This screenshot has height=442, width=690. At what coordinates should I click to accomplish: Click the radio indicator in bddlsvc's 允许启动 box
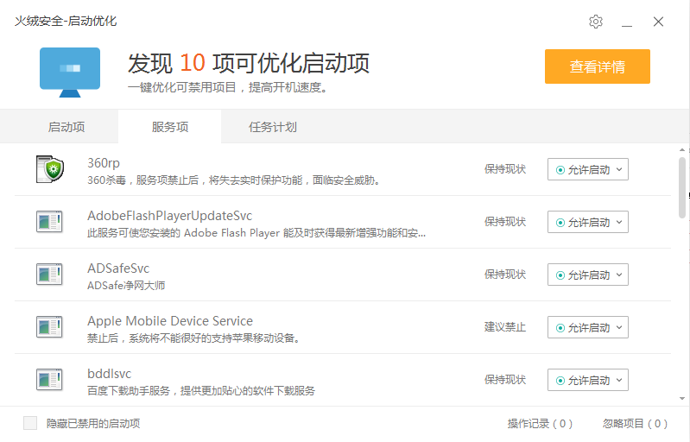click(560, 381)
